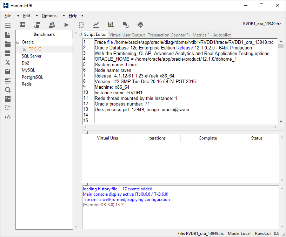This screenshot has height=237, width=286.
Task: Click the Benchmark tree panel header
Action: point(44,34)
